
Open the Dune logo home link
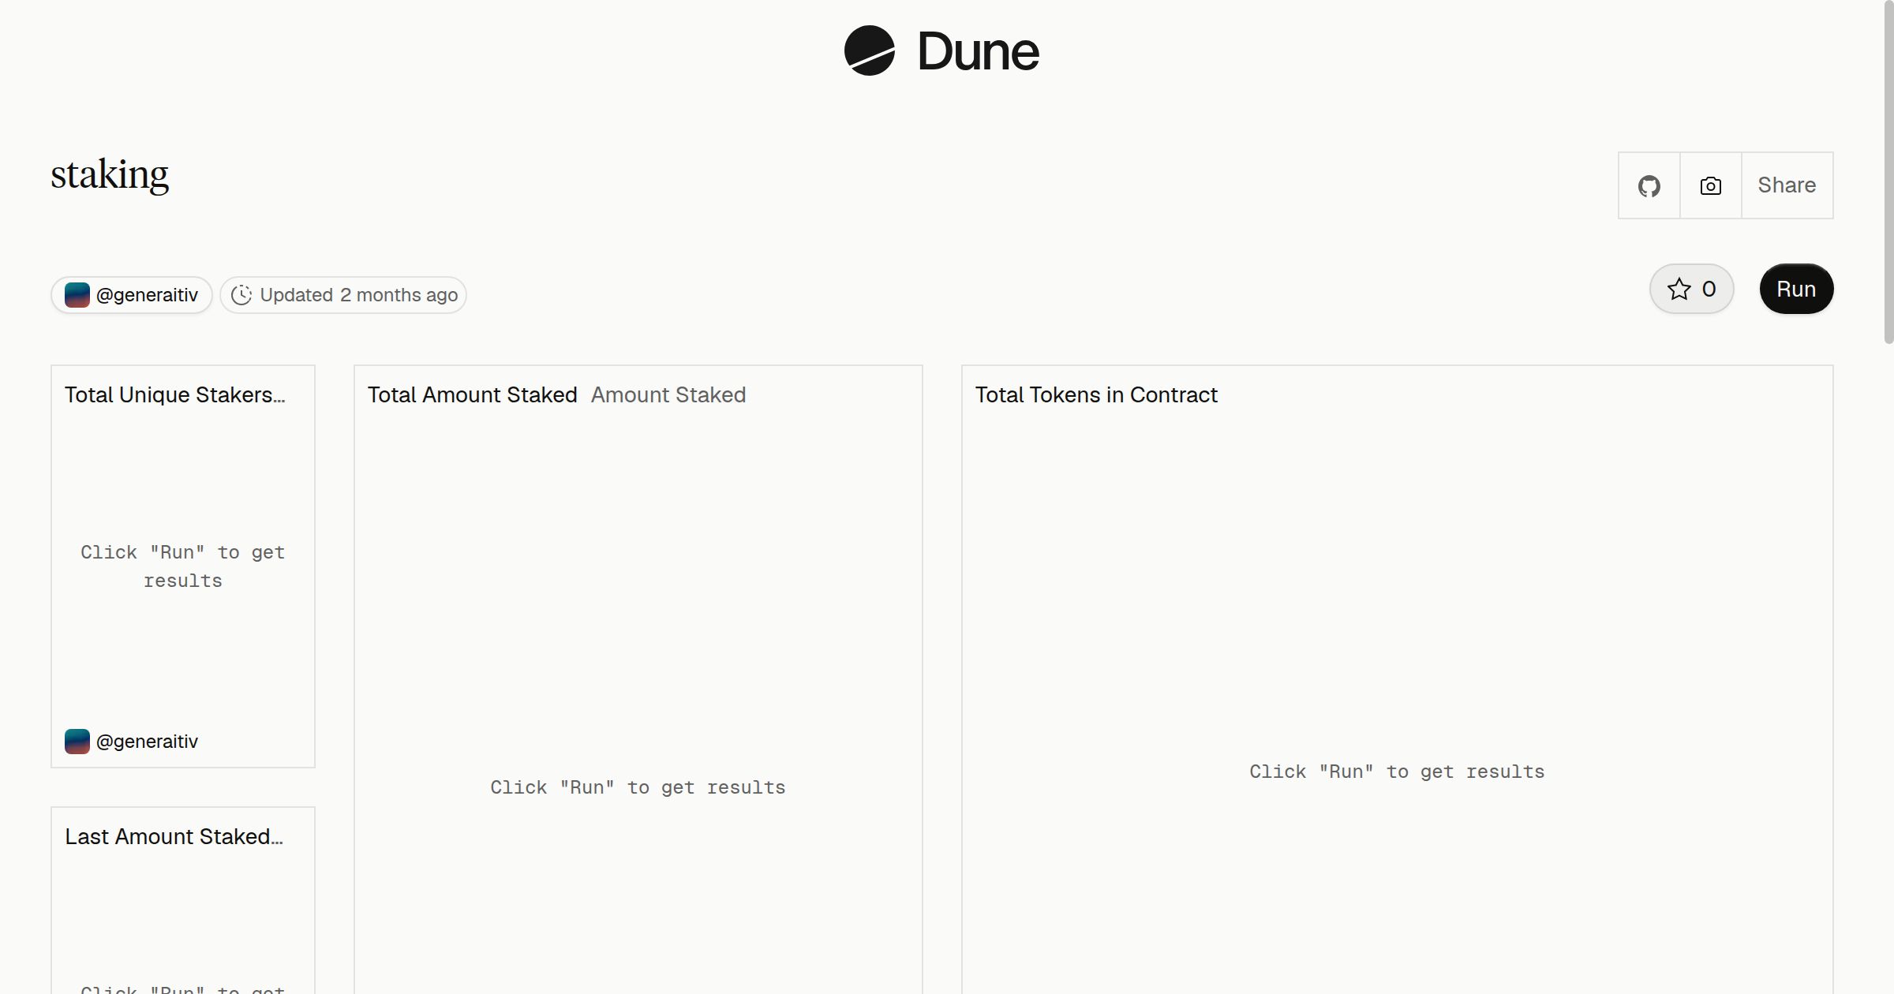point(941,50)
